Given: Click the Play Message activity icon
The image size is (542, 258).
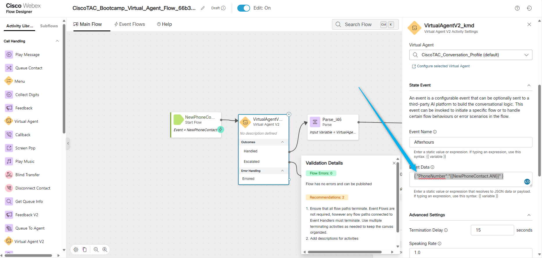Looking at the screenshot, I should coord(9,55).
